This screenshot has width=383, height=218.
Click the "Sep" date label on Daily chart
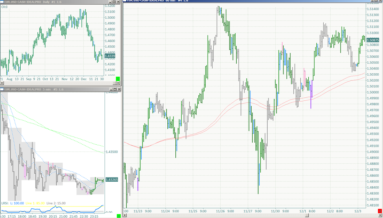tap(29, 79)
